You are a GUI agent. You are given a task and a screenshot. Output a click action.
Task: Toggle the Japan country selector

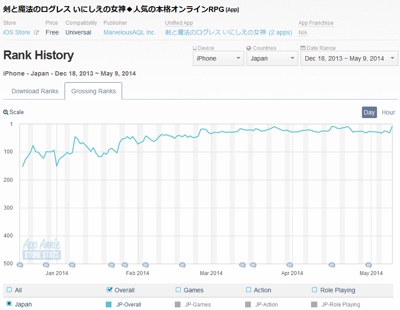[x=9, y=304]
